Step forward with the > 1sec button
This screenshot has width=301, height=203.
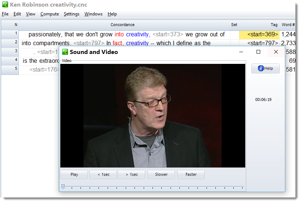point(132,175)
